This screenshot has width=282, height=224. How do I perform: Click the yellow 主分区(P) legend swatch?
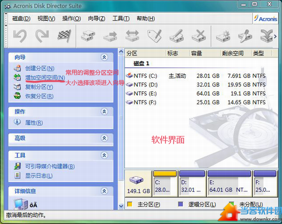(x=130, y=204)
